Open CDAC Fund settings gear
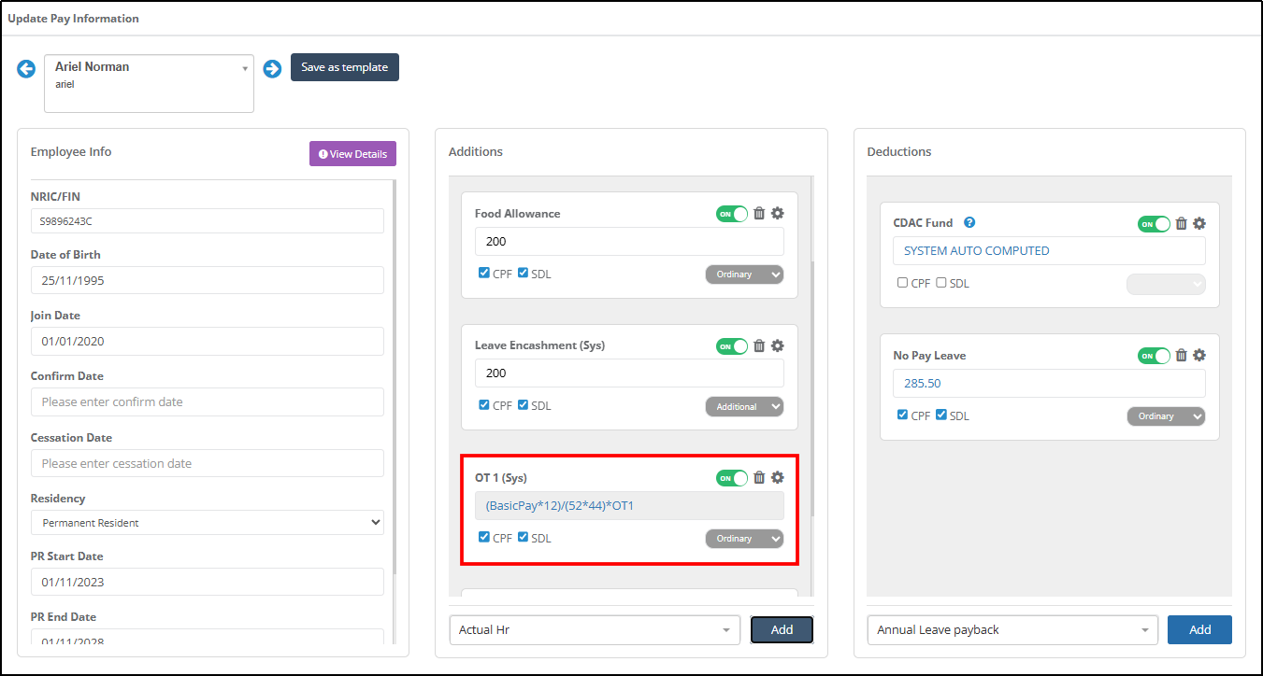The height and width of the screenshot is (676, 1263). click(1199, 223)
